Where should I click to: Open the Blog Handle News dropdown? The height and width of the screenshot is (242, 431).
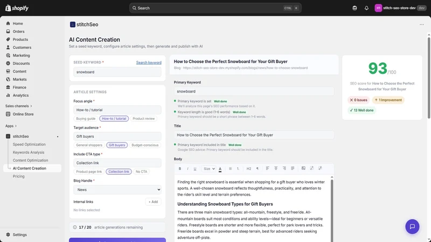(x=117, y=190)
